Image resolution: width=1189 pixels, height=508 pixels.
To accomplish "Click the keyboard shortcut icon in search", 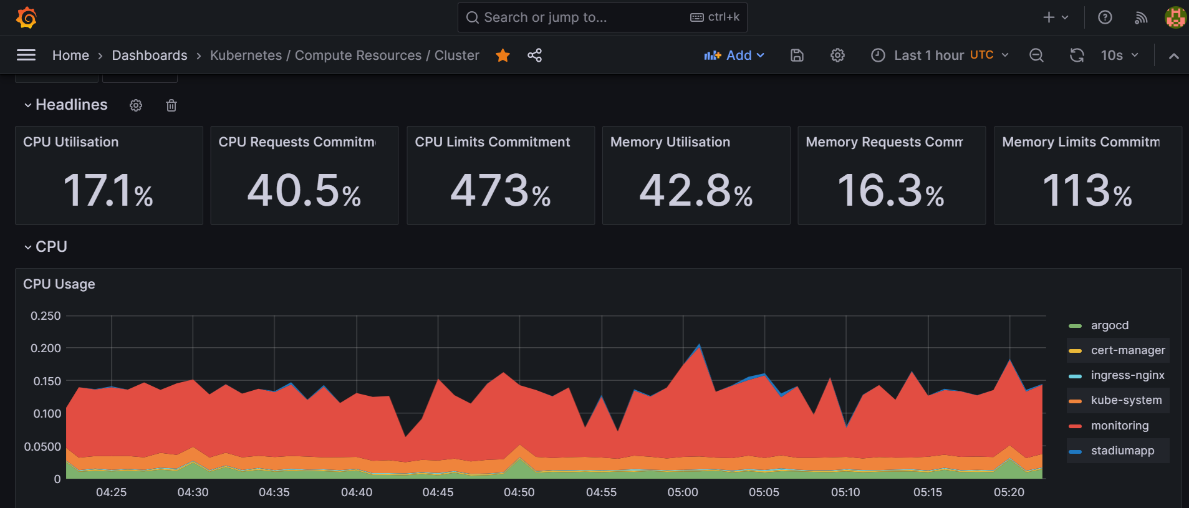I will pos(697,17).
